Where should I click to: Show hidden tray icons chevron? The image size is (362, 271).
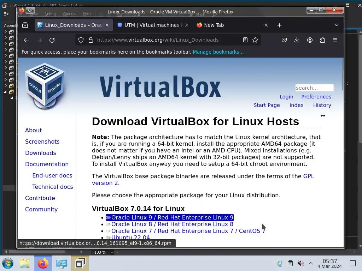(x=311, y=263)
